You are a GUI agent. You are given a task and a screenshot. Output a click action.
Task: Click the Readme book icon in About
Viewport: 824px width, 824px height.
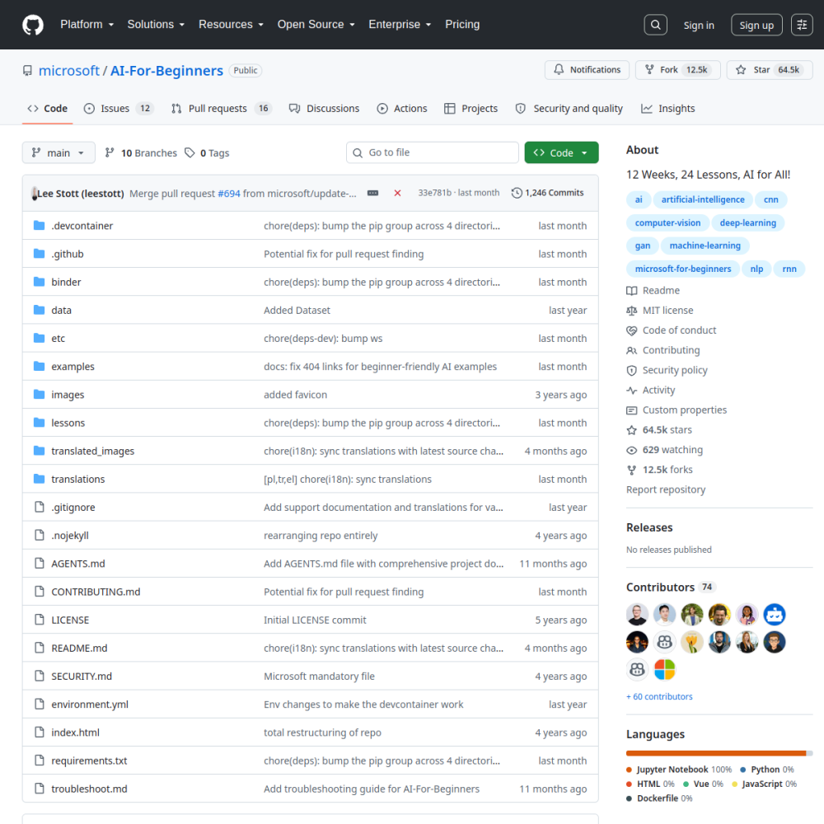point(632,291)
